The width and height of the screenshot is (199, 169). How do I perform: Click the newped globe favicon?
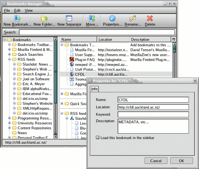(72, 64)
